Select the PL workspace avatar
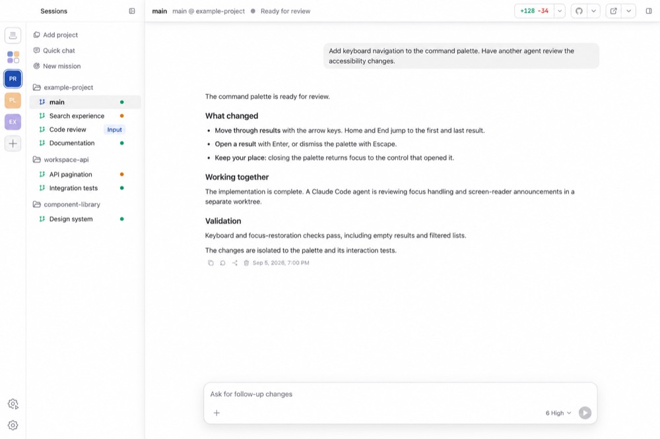 [13, 100]
